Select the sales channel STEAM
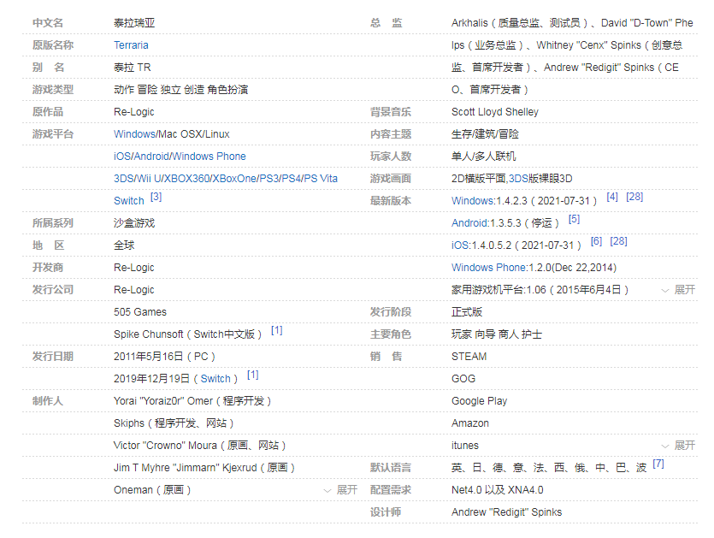Screen dimensions: 714x538 (469, 357)
